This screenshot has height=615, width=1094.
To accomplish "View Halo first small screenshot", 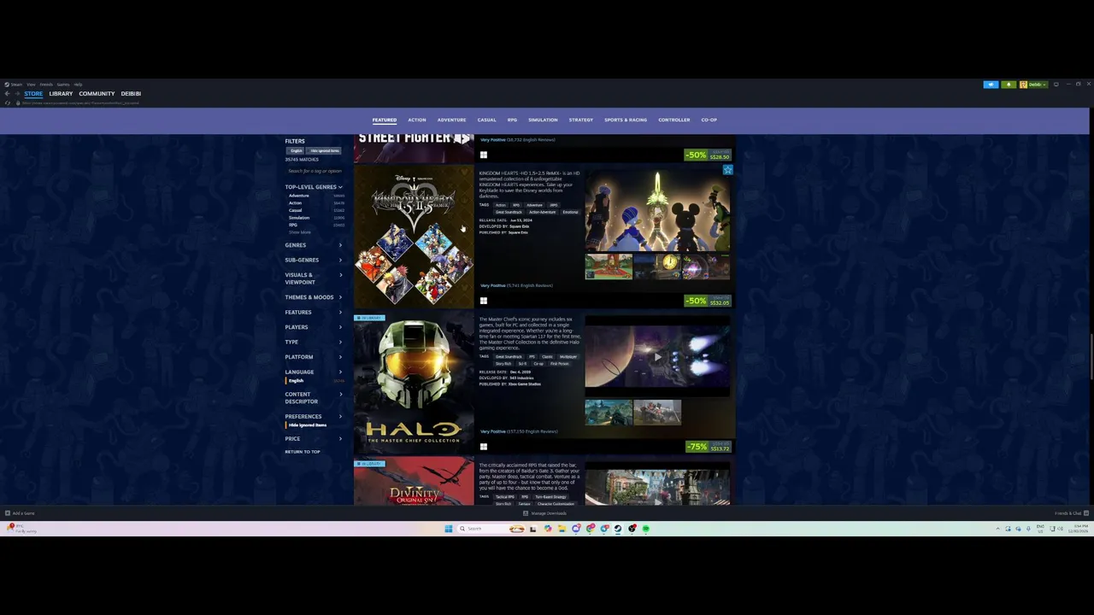I will click(609, 413).
